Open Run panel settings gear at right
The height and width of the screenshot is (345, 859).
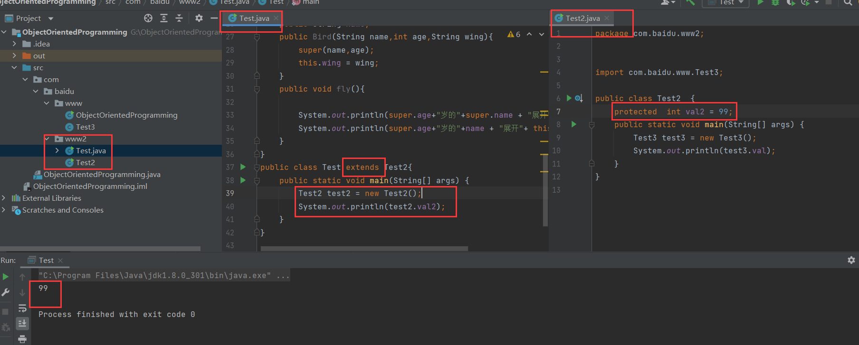(x=851, y=260)
